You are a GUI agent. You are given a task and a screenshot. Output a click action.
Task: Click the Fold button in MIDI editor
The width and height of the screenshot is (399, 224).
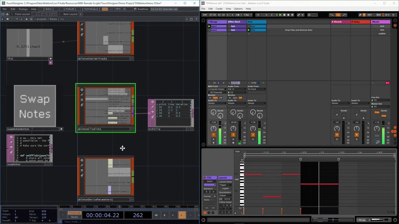(238, 152)
